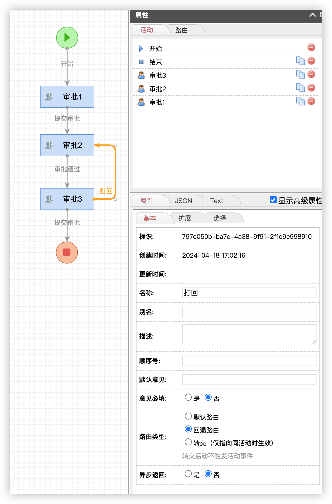Select the 开始 row in activity list

point(226,48)
